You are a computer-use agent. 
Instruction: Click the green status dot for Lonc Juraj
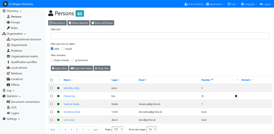tap(58, 120)
